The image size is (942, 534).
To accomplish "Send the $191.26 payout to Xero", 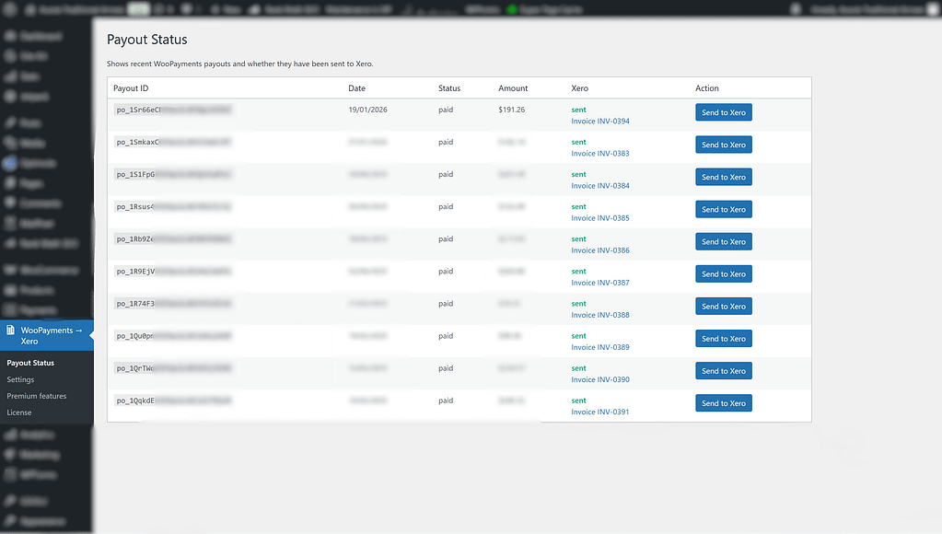I will point(723,112).
